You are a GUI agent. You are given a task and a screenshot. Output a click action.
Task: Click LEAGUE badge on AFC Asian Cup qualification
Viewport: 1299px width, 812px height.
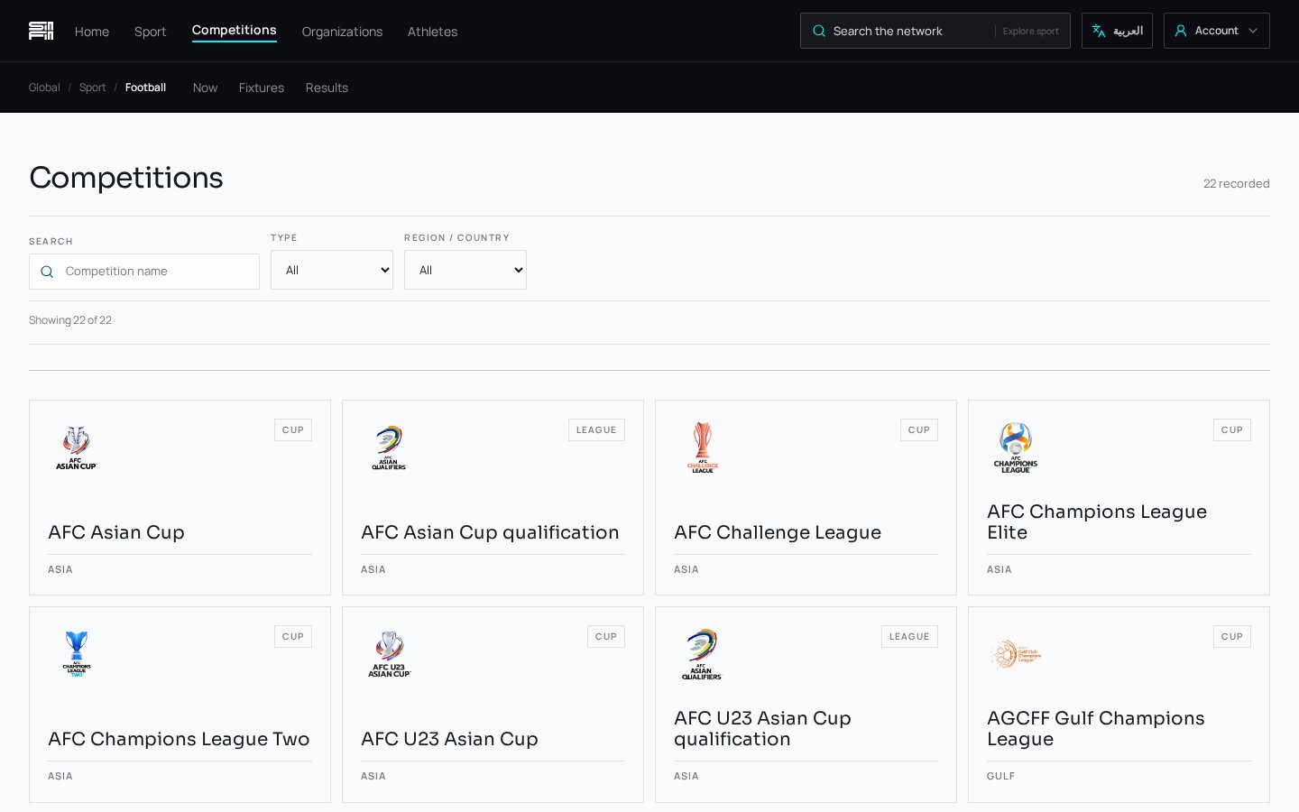[596, 430]
